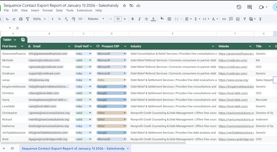The height and width of the screenshot is (152, 277).
Task: Click the Redo arrow icon
Action: point(14,19)
